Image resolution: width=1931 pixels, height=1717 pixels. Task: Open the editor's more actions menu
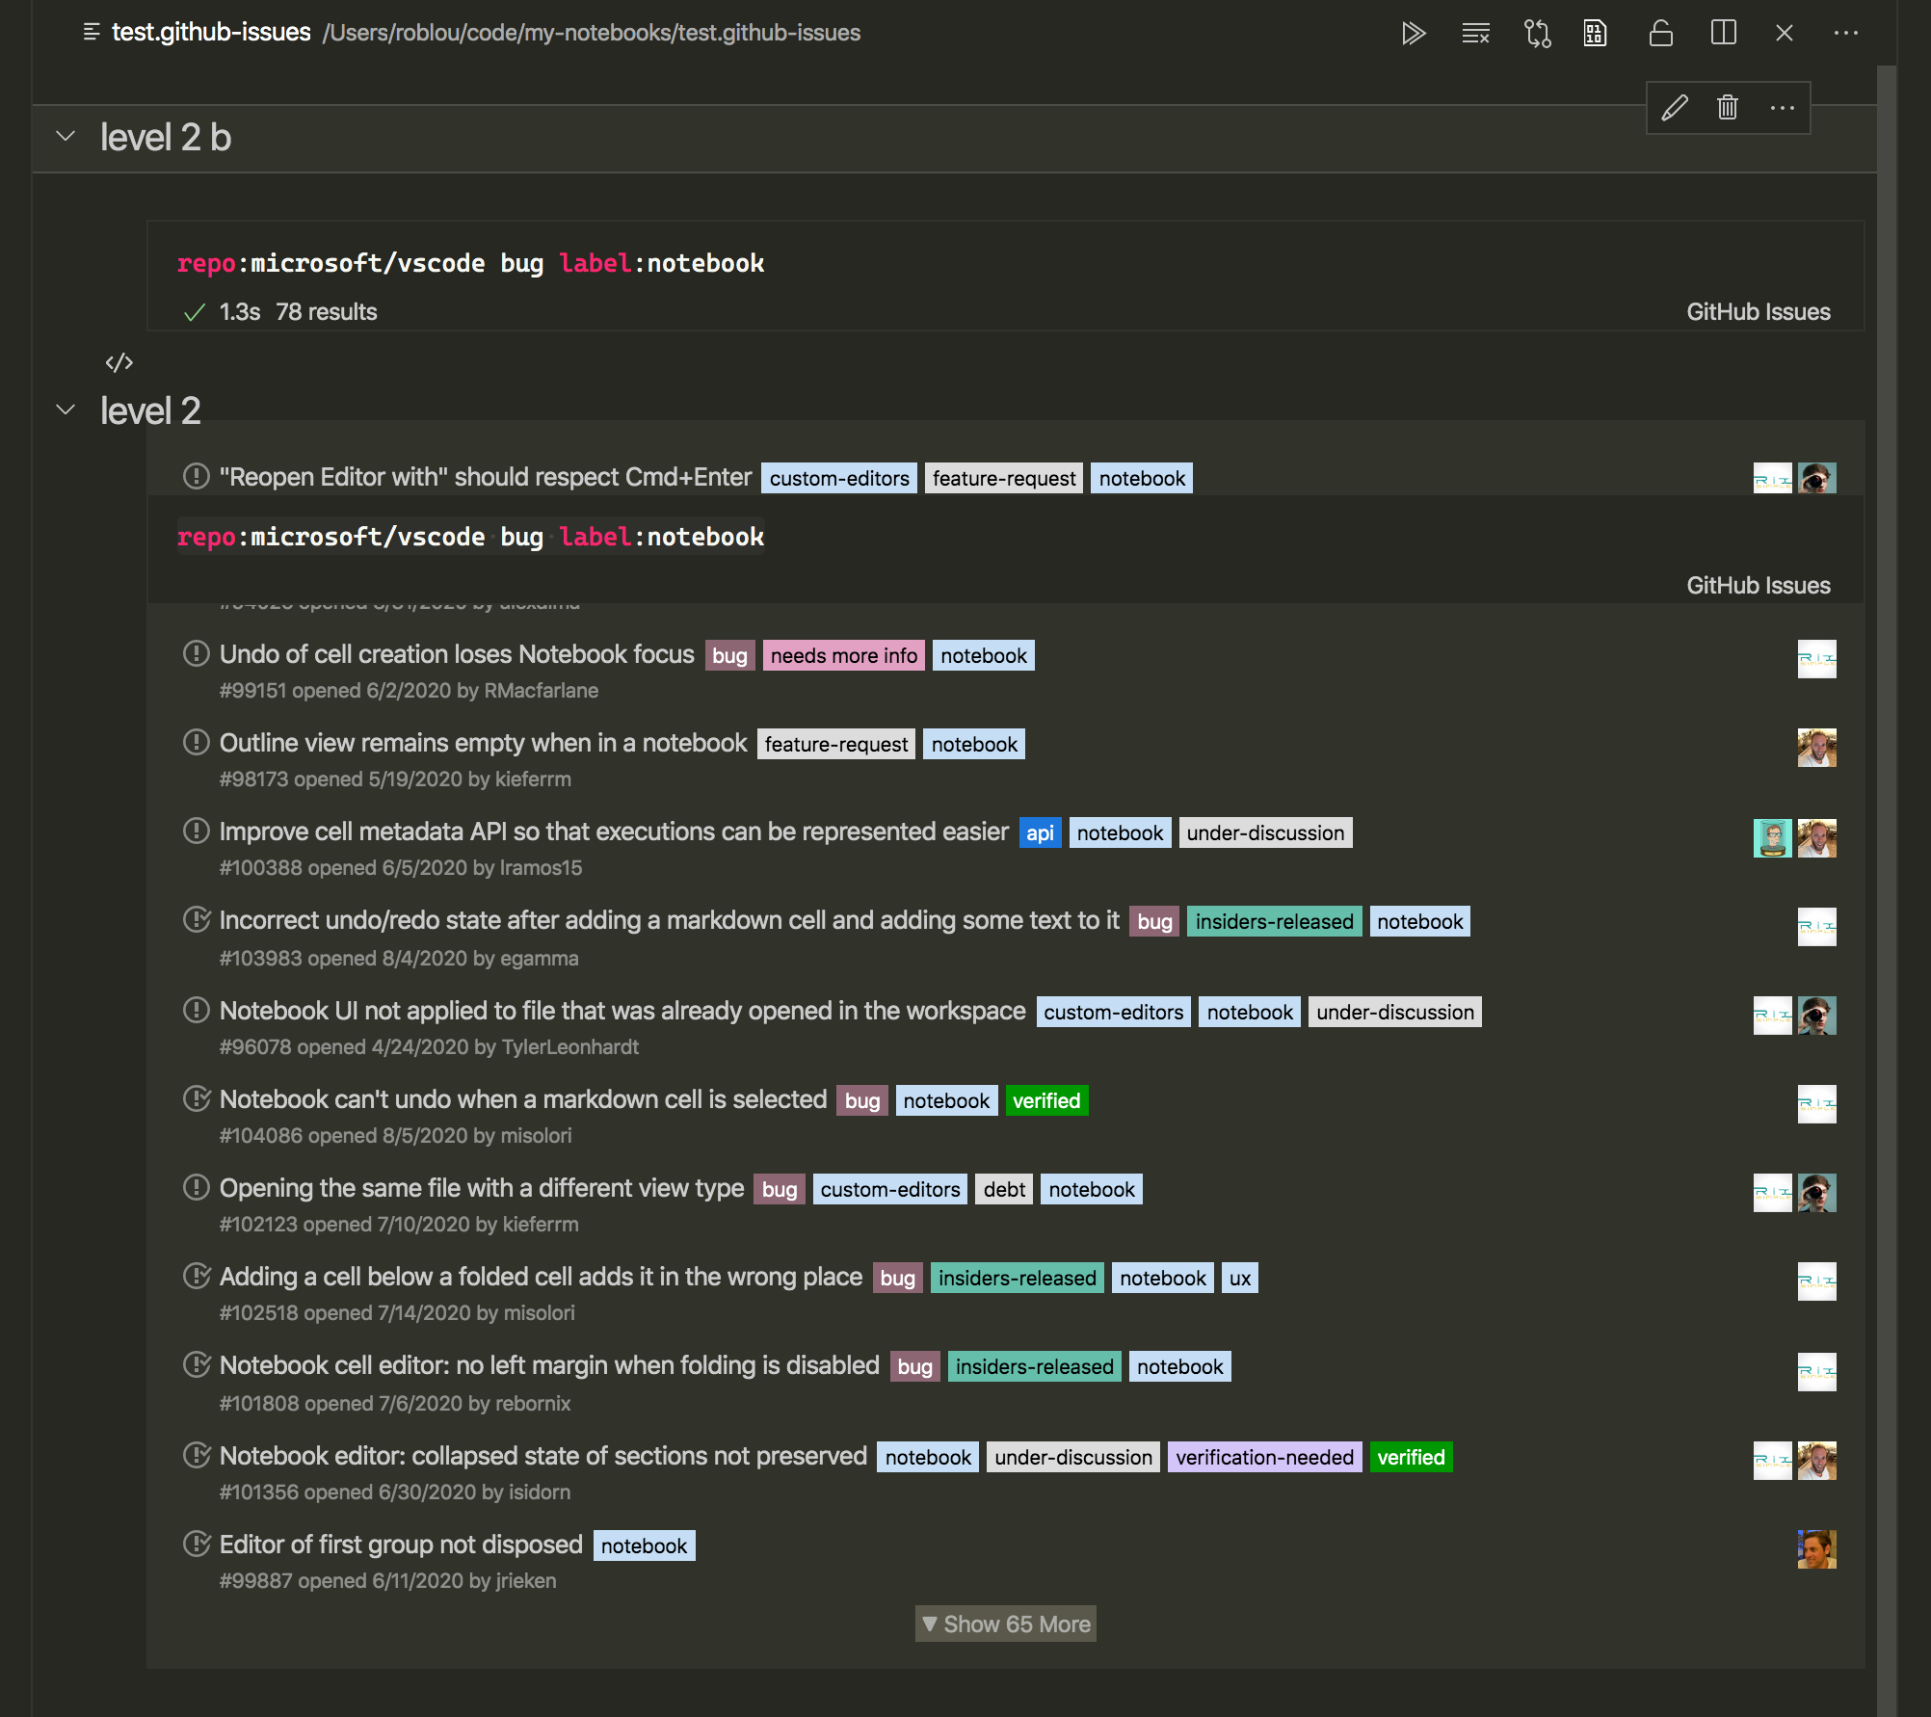pyautogui.click(x=1846, y=34)
